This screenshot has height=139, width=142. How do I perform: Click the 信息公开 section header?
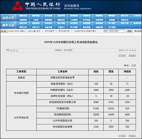coord(8,18)
